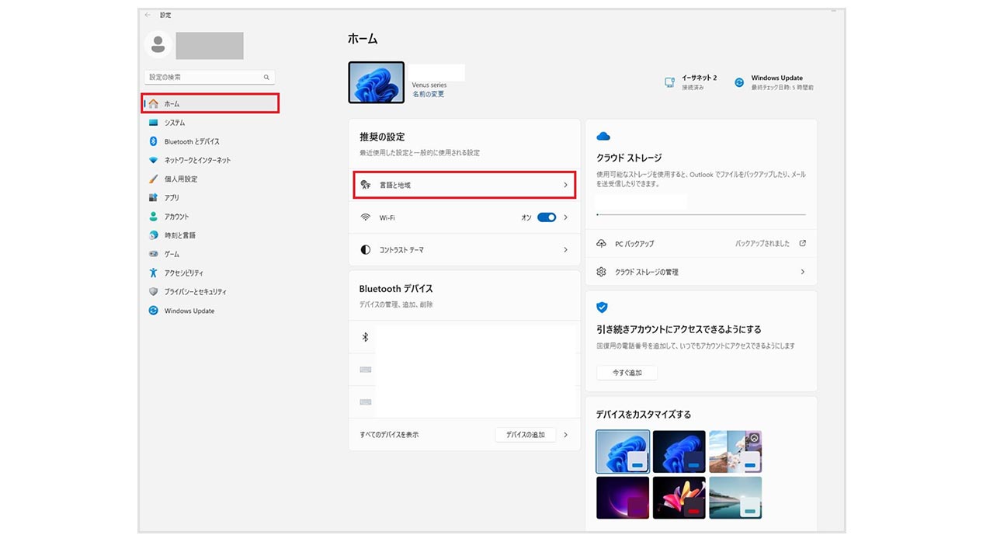Toggle the Wi-Fi オン switch off
Screen dimensions: 983x542
547,217
